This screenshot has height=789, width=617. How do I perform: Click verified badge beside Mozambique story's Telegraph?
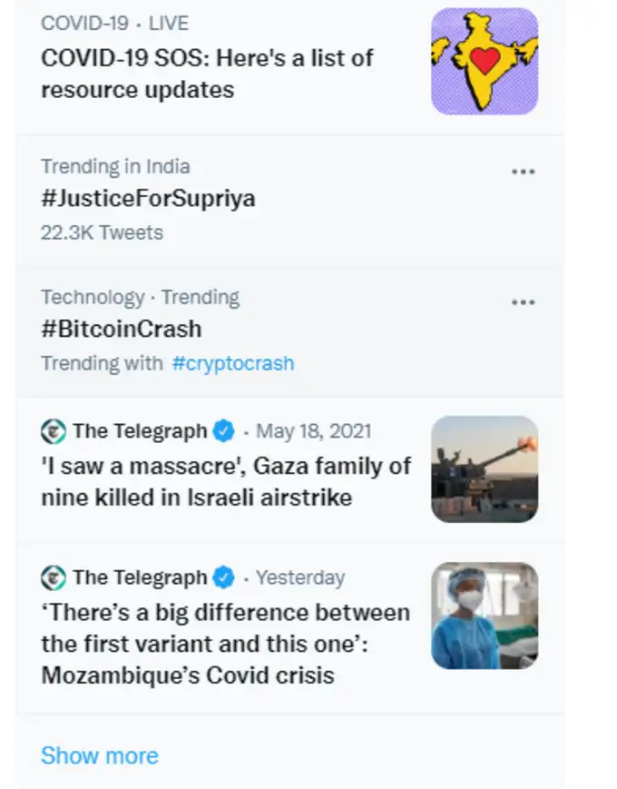click(224, 577)
